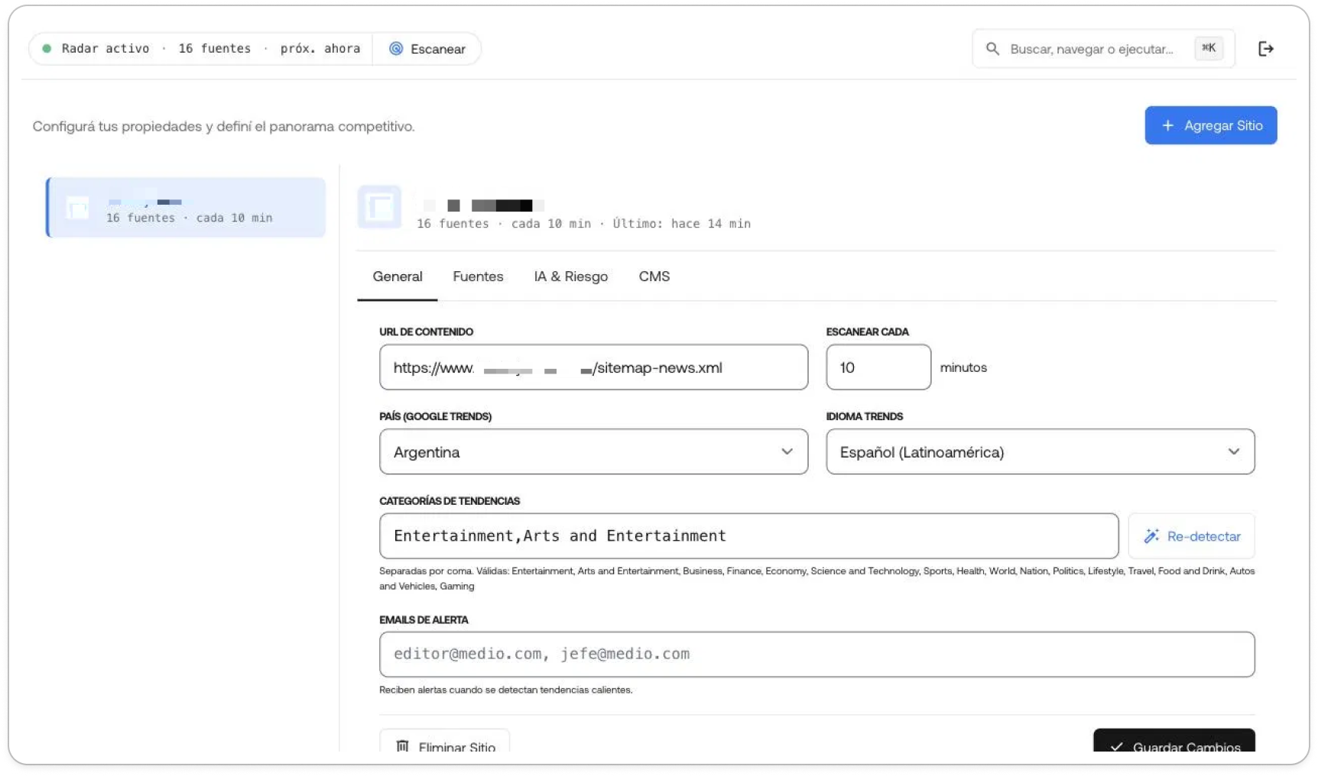
Task: Click the Eliminar Sitio button
Action: pyautogui.click(x=444, y=741)
